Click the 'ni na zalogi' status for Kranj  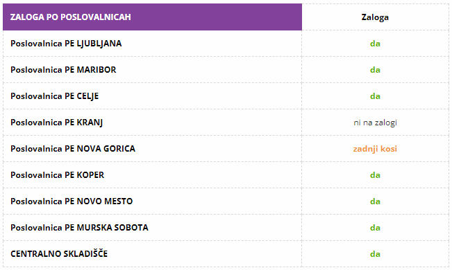[375, 123]
